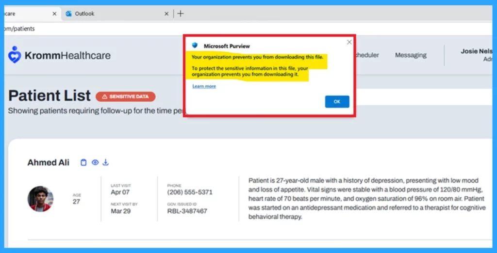Click the patients requiring follow-up subtitle
This screenshot has width=497, height=253.
[x=97, y=111]
